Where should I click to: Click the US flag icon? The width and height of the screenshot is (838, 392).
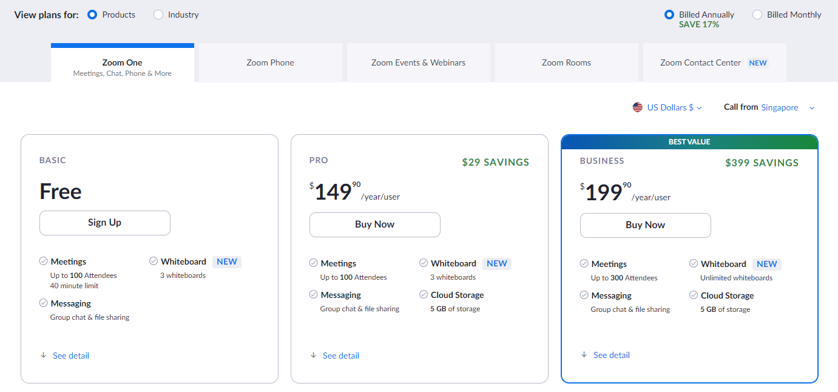tap(638, 107)
